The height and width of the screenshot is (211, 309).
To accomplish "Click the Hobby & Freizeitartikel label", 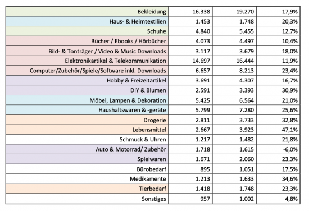I will [x=137, y=80].
